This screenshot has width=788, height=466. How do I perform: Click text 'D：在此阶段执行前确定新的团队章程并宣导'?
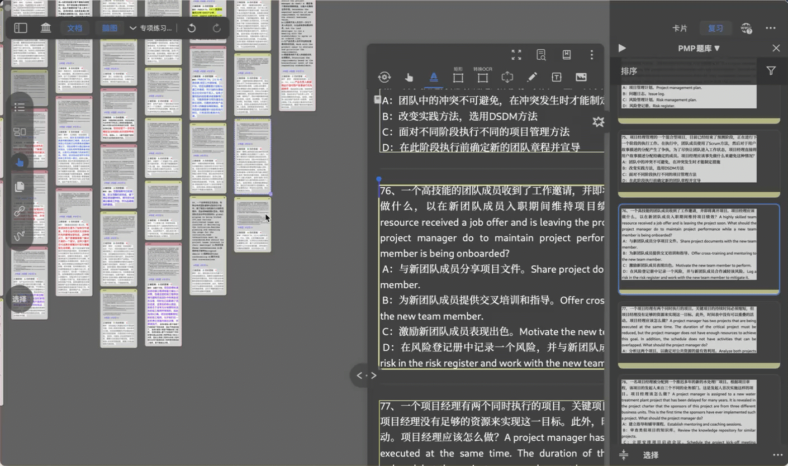[x=481, y=148]
